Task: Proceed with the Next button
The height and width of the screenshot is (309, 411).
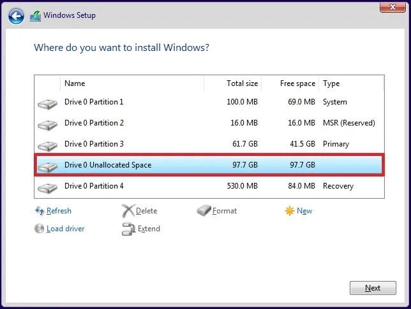Action: [373, 288]
